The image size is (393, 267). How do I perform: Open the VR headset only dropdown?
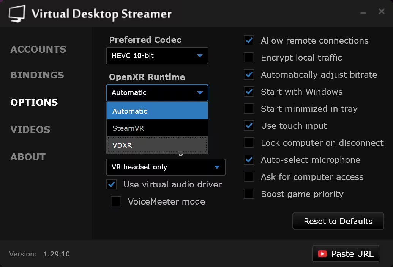166,167
